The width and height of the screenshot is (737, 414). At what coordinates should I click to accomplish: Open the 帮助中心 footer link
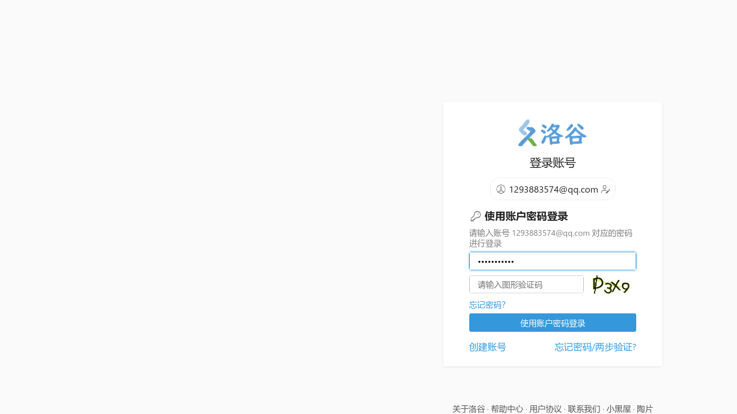[x=507, y=409]
